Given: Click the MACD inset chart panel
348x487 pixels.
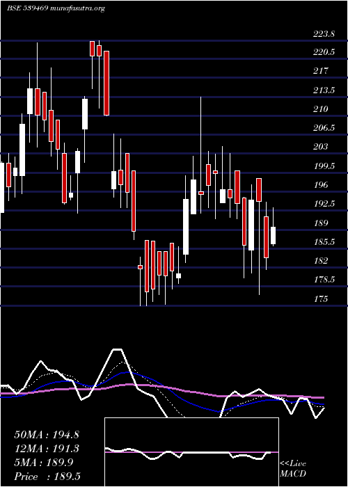Looking at the screenshot, I should click(191, 452).
